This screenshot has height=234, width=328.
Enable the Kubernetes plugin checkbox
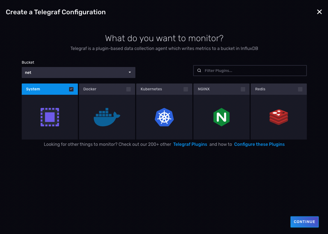click(x=186, y=89)
